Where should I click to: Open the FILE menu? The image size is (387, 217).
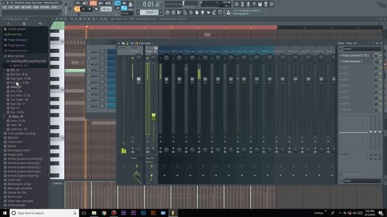(x=4, y=8)
